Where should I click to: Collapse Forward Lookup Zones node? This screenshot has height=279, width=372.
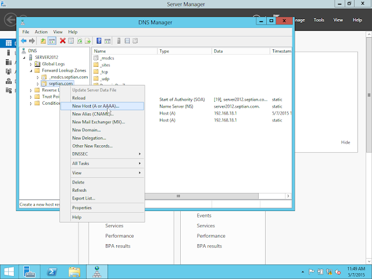[31, 71]
